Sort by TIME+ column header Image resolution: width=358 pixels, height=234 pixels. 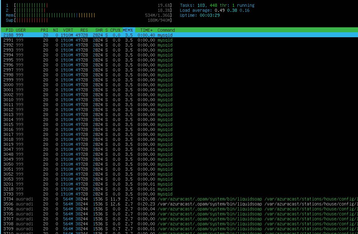coord(146,30)
